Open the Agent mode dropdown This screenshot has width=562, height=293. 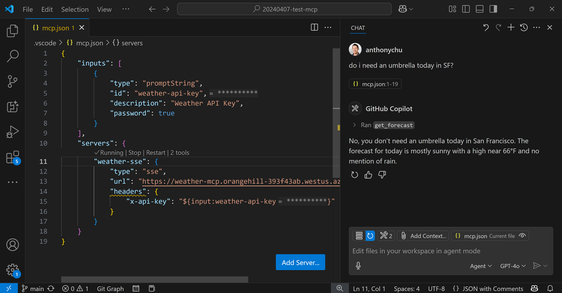pyautogui.click(x=480, y=266)
